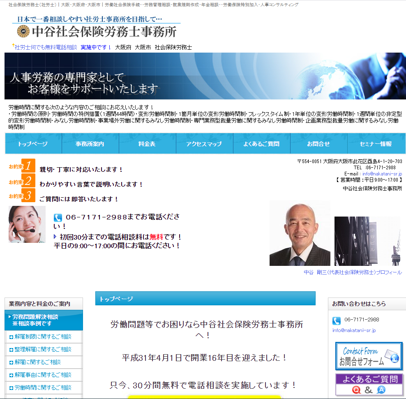Click the orange お約束 2 badge
Screen dimensions: 406x399
click(x=28, y=181)
